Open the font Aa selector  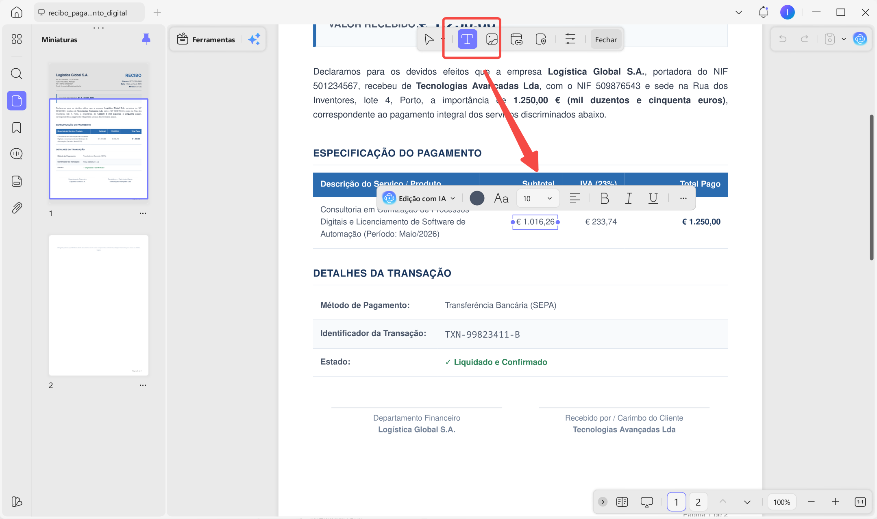click(501, 198)
